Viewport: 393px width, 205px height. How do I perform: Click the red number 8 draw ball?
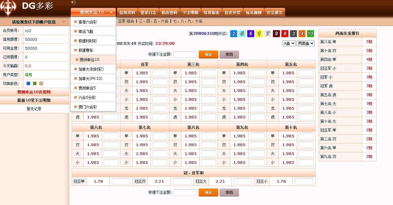pos(285,34)
